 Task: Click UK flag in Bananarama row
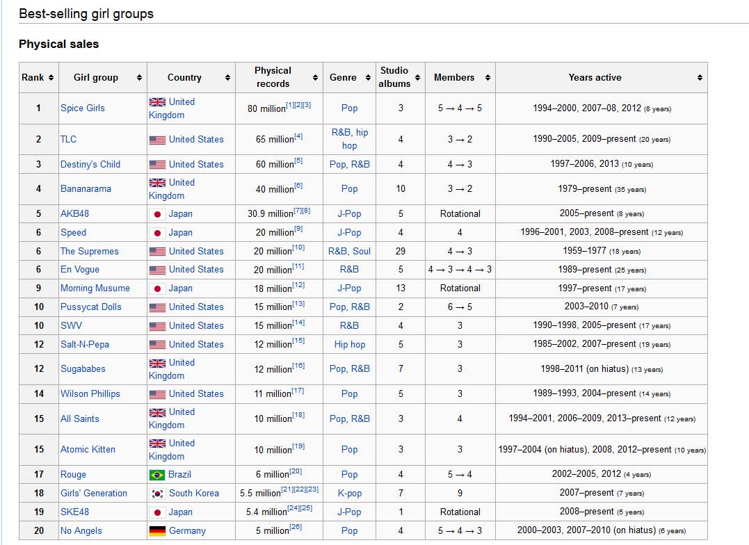point(158,182)
